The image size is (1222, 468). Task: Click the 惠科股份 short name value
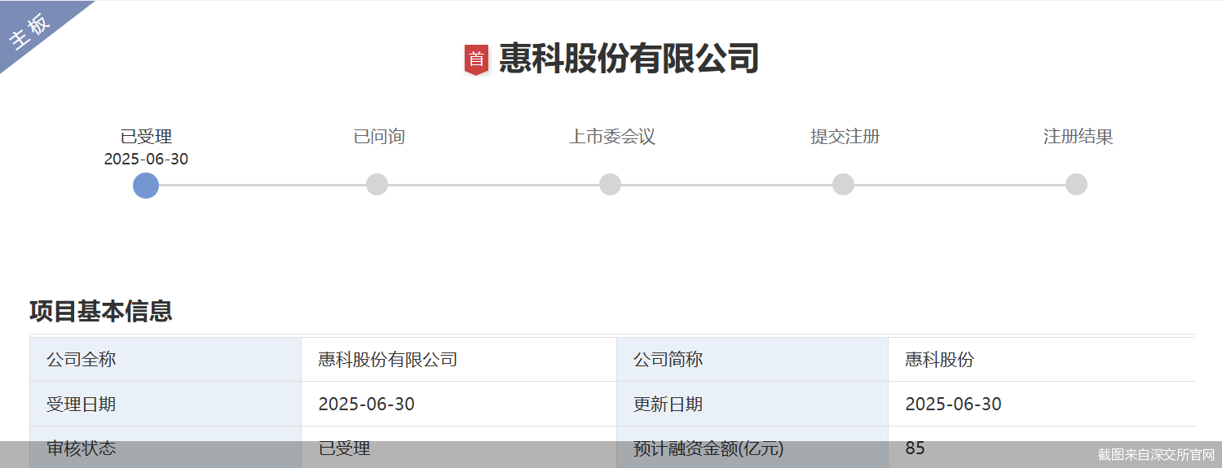pyautogui.click(x=939, y=359)
